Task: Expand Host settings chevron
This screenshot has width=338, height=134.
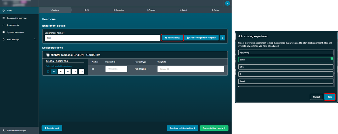Action: click(x=35, y=39)
